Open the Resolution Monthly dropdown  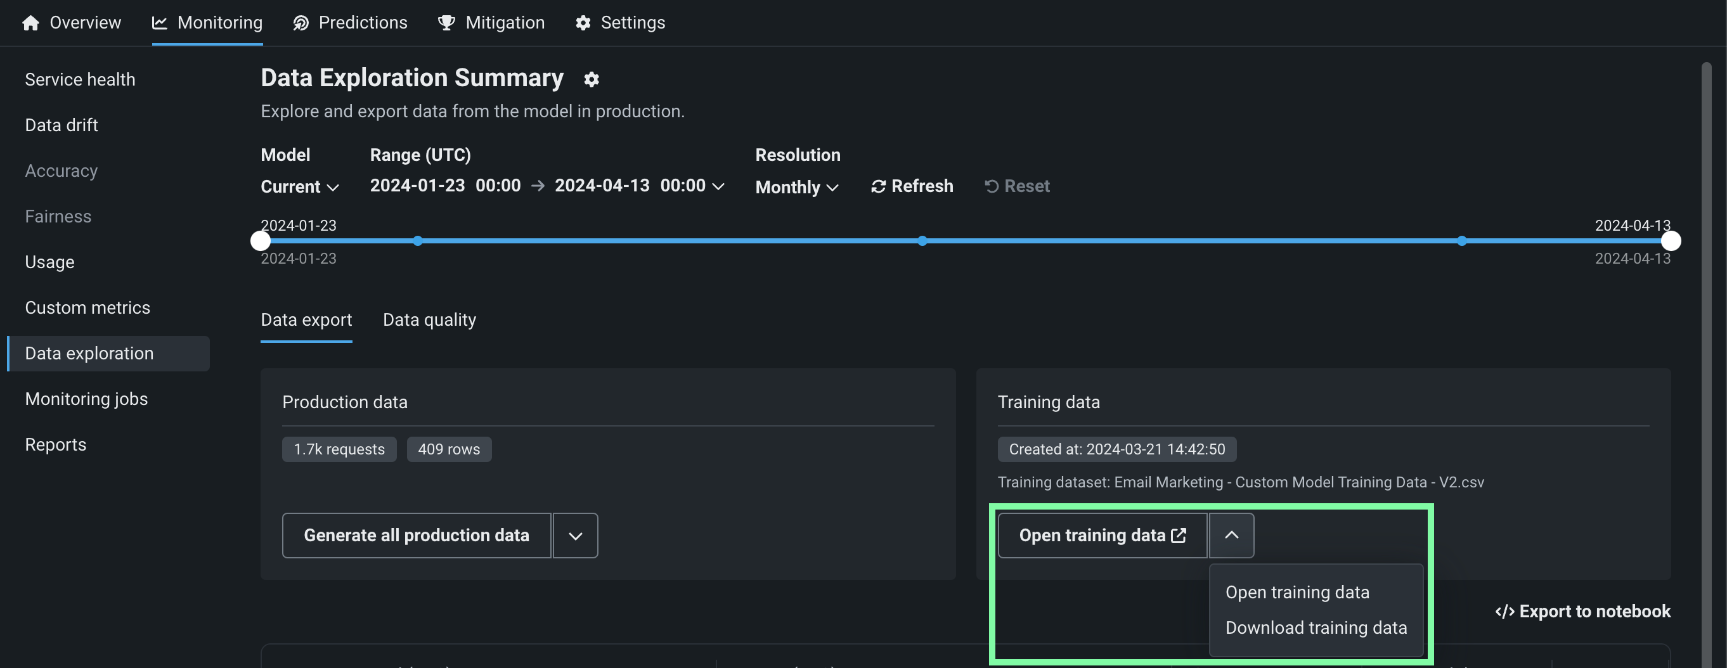tap(796, 187)
